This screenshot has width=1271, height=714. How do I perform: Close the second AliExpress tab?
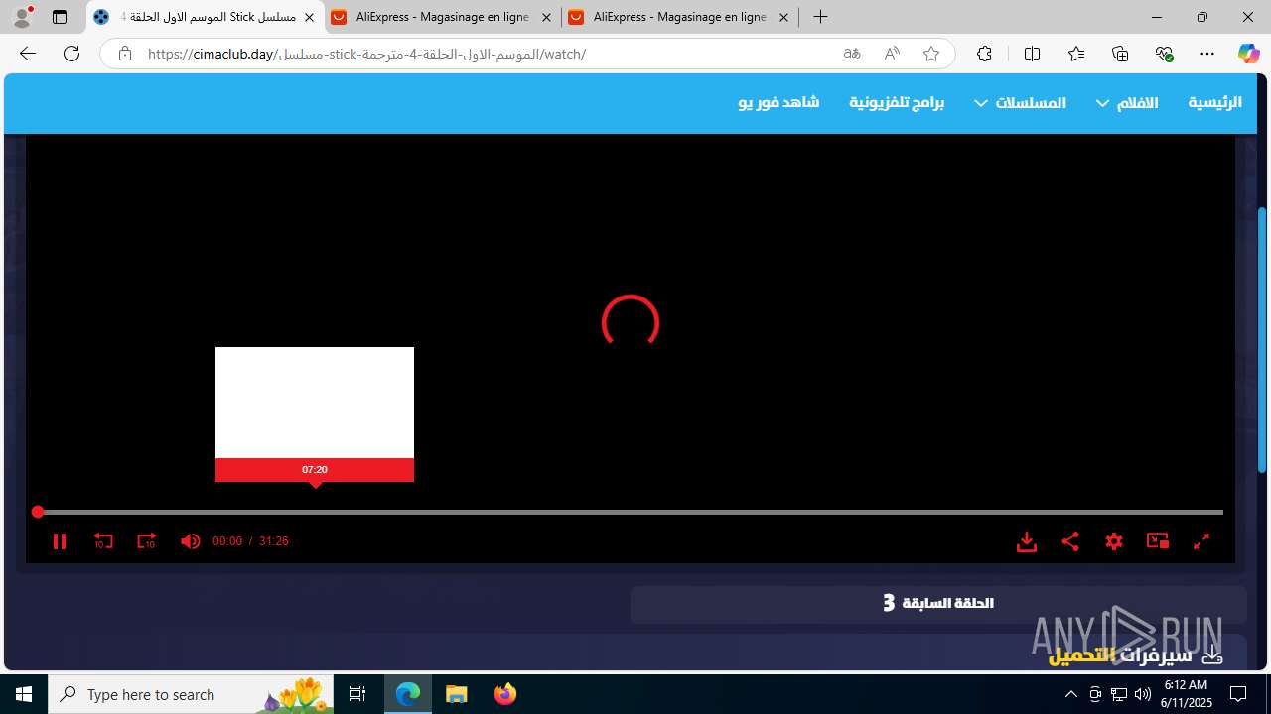coord(784,17)
